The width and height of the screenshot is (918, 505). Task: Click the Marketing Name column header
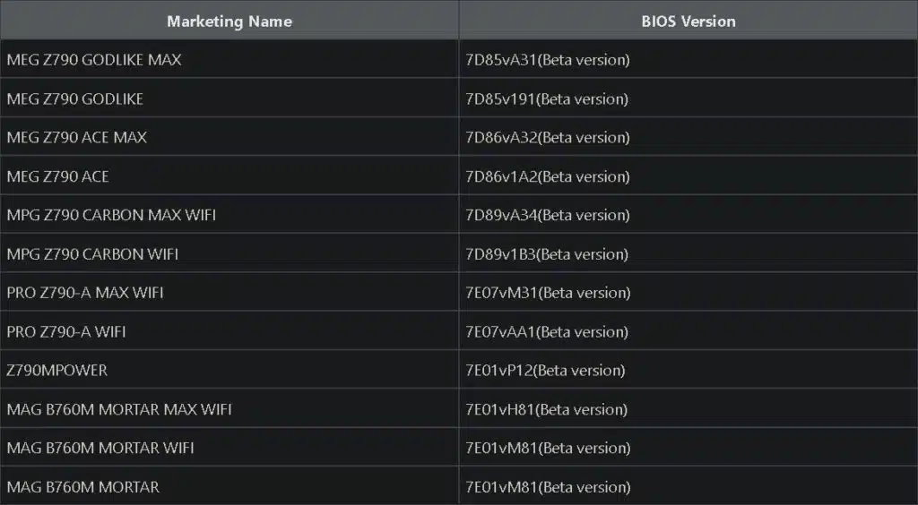229,21
